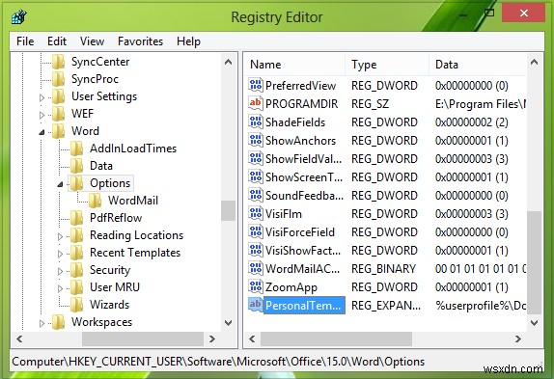Click the DWORD icon beside VisiForceField
Image resolution: width=554 pixels, height=379 pixels.
[256, 231]
